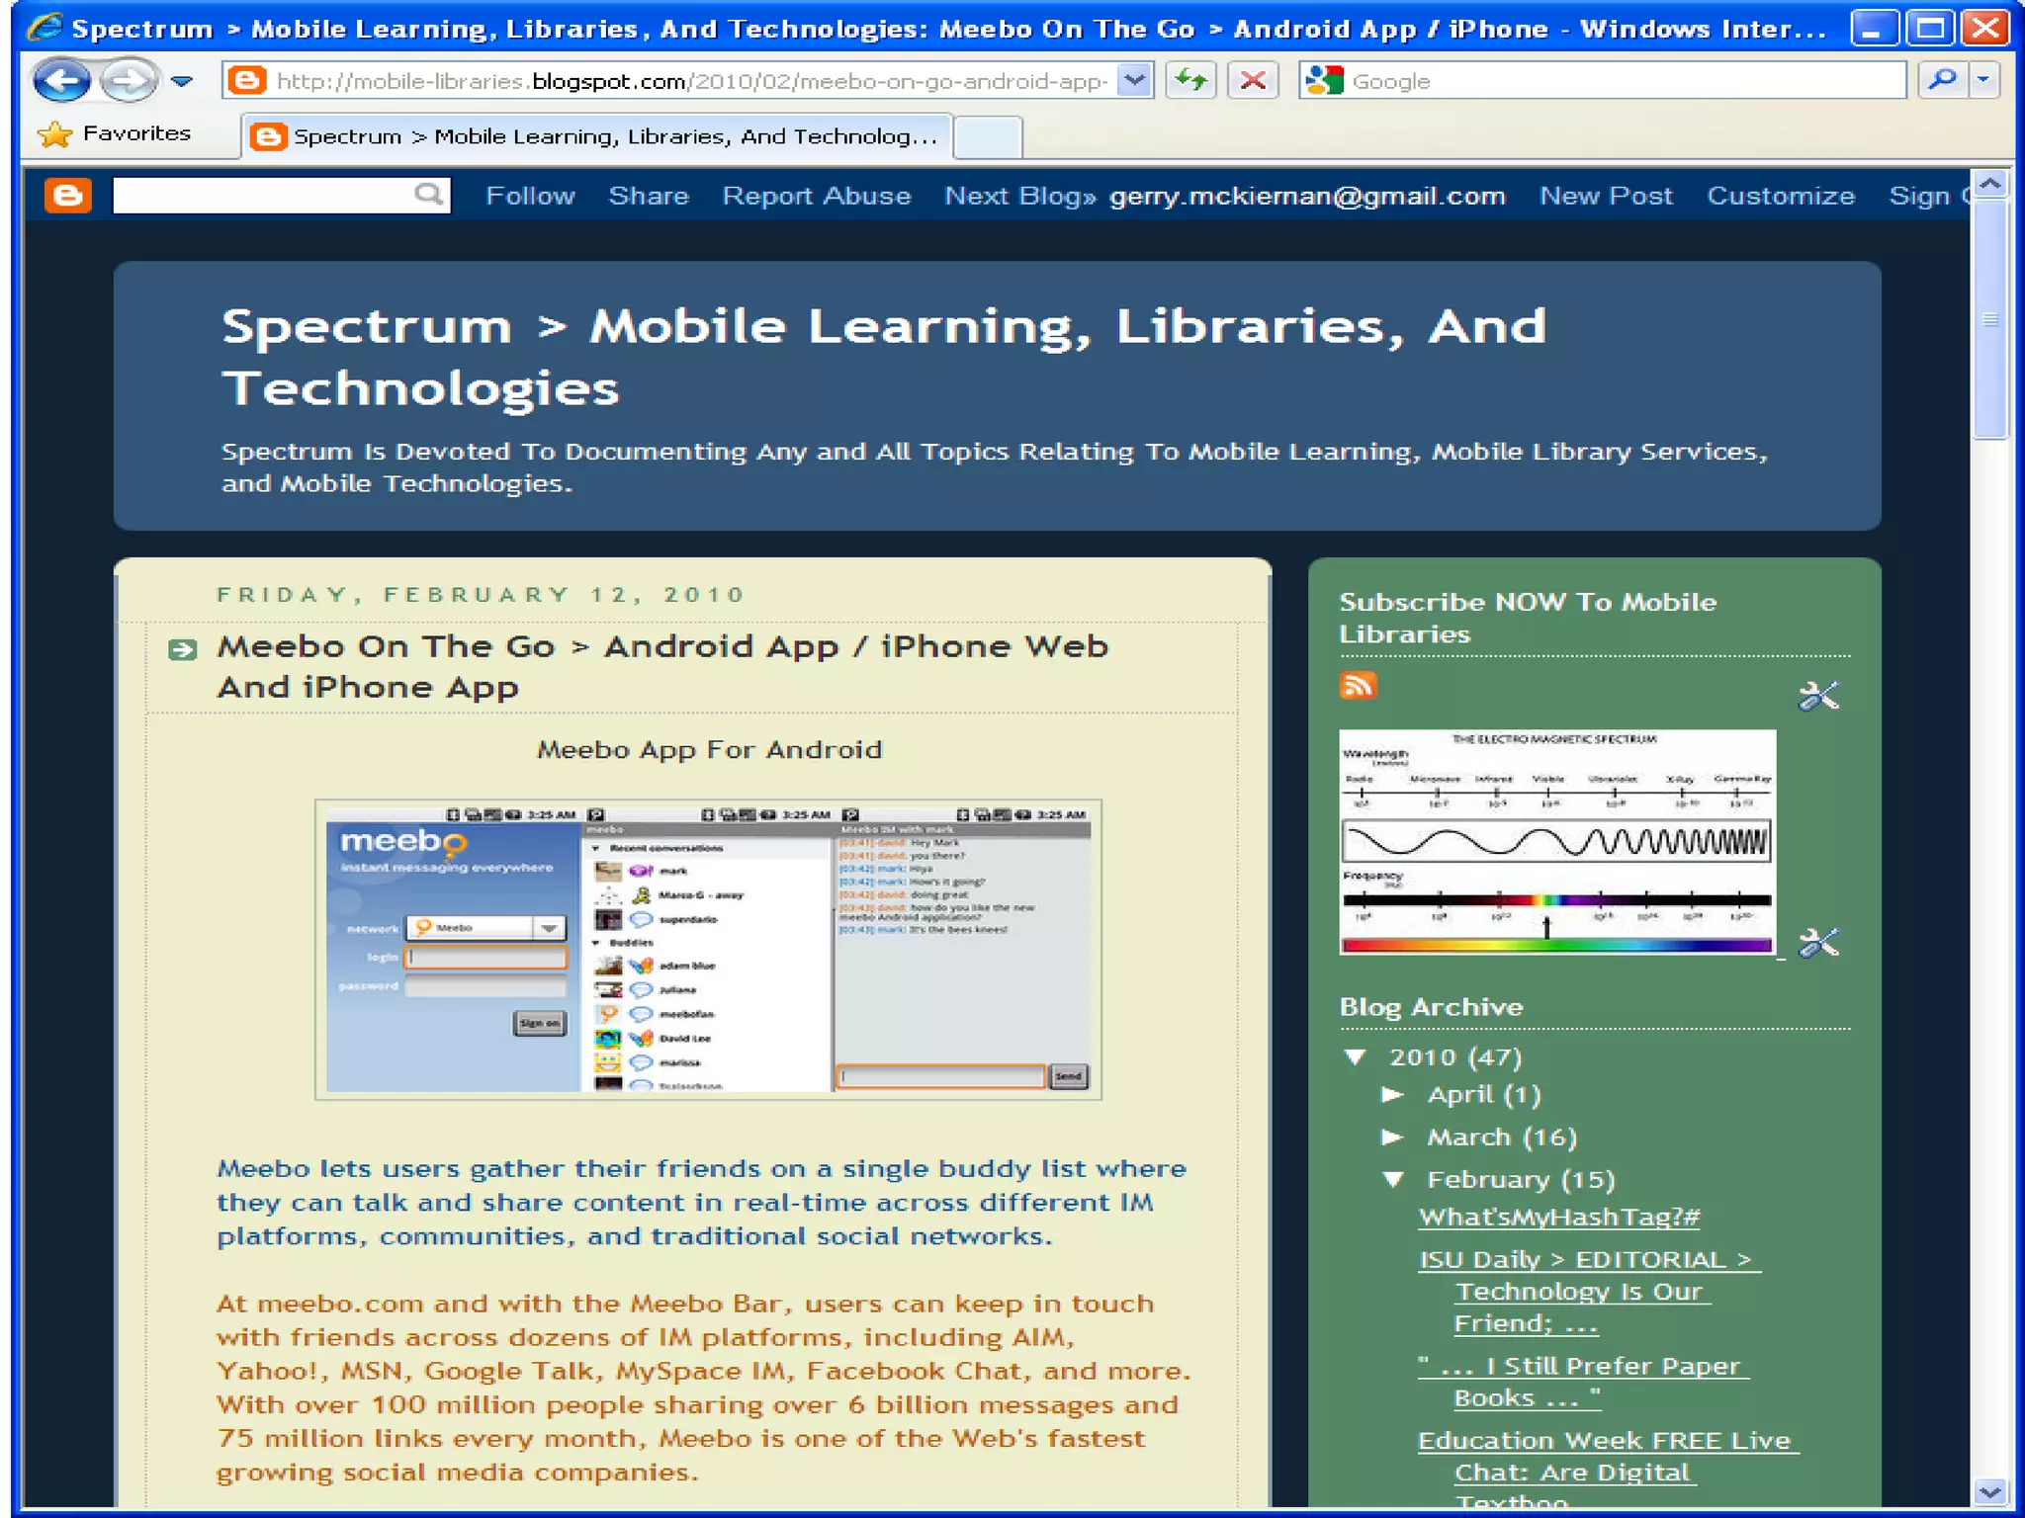Click the Meebo Android app screenshot image
Viewport: 2025px width, 1518px height.
(x=708, y=950)
